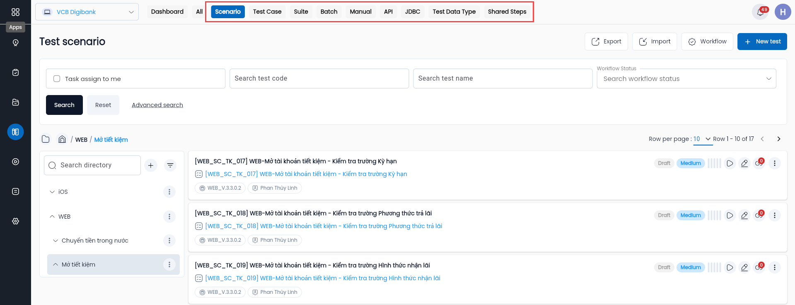Switch to the Suite tab

click(301, 12)
